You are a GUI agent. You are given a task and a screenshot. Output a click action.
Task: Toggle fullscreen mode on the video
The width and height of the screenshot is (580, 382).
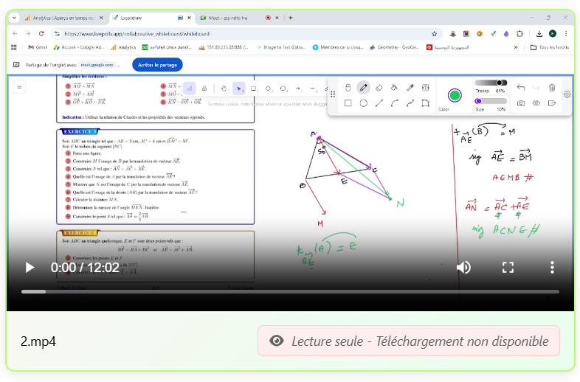508,267
